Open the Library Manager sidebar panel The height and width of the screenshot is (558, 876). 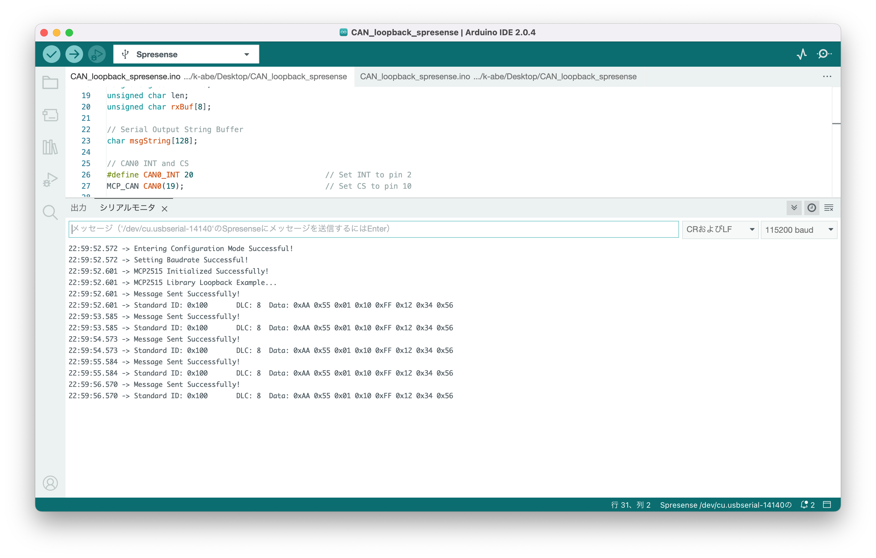coord(50,147)
